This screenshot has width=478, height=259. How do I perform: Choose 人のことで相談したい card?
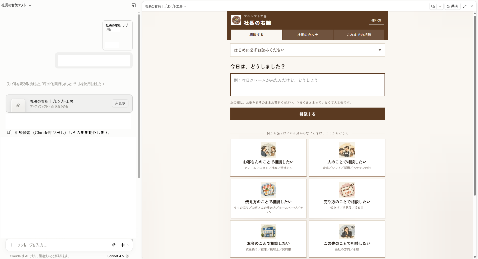click(x=347, y=158)
